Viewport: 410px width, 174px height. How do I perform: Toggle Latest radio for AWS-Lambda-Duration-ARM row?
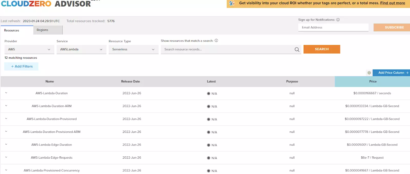(x=209, y=107)
